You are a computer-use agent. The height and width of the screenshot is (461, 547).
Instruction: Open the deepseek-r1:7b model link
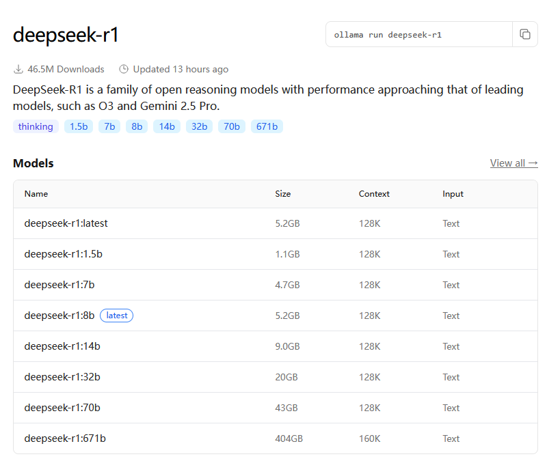coord(59,285)
